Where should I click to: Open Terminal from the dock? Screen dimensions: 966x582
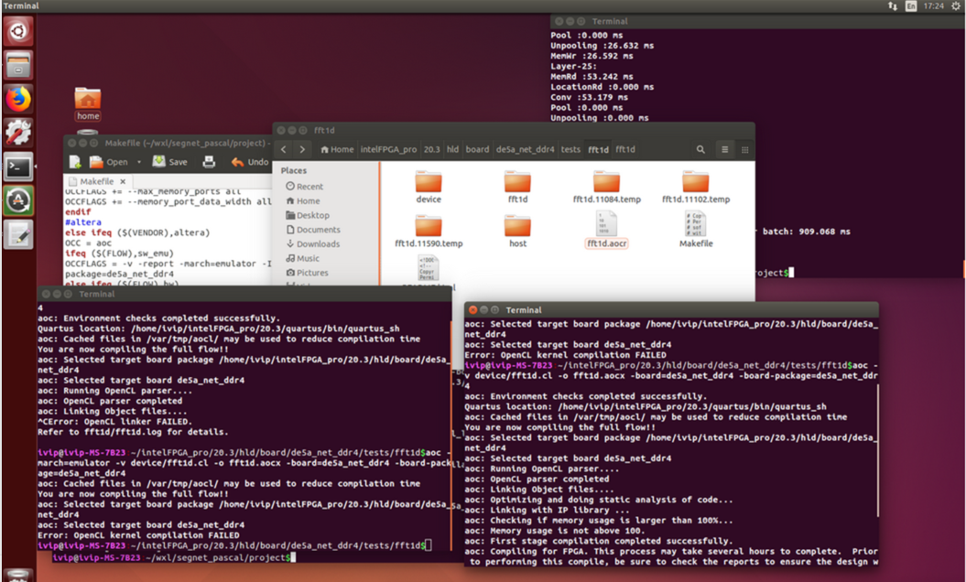click(x=18, y=167)
